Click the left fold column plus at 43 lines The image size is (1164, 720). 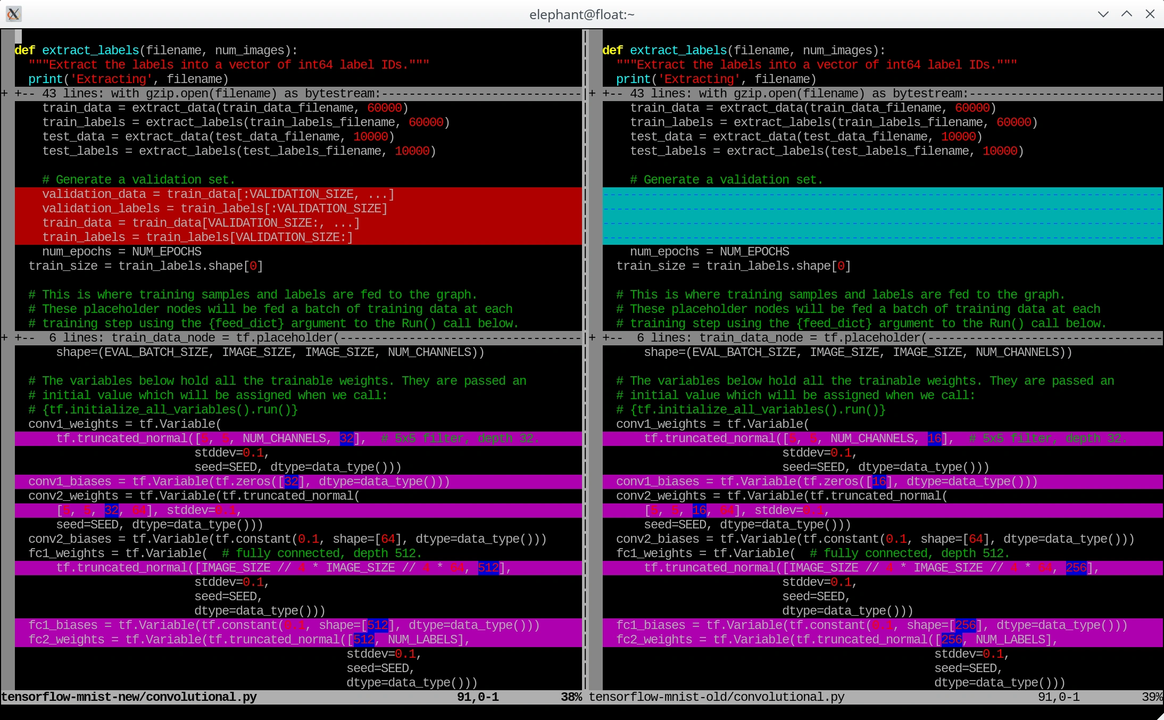[x=4, y=94]
